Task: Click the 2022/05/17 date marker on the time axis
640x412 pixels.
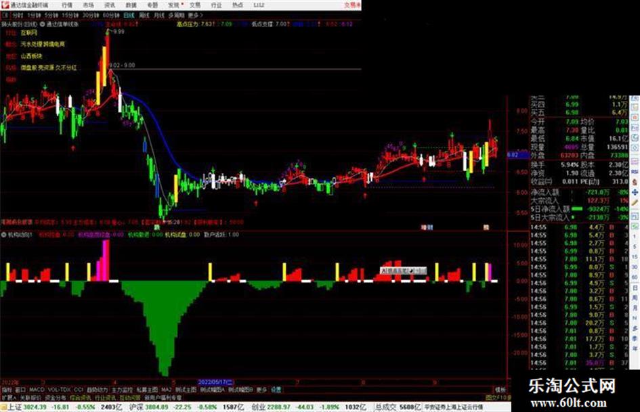Action: (x=216, y=382)
